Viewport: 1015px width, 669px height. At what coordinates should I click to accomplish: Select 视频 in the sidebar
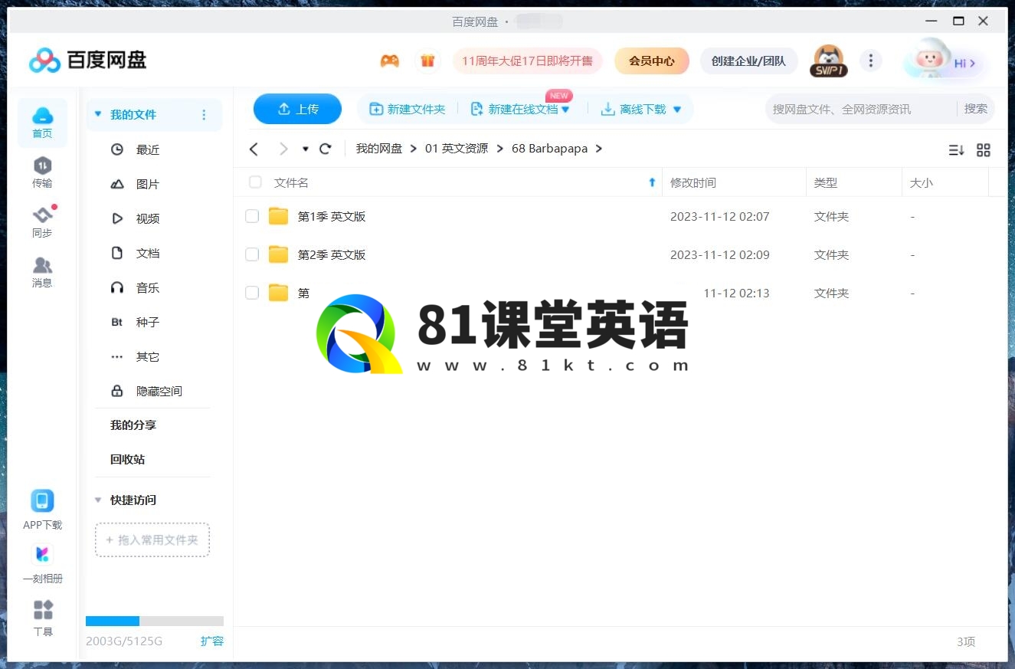click(148, 219)
